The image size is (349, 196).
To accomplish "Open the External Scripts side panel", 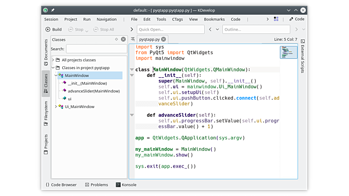I will [303, 56].
